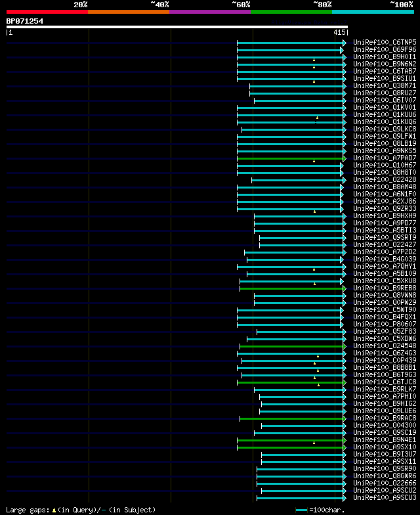The image size is (420, 515).
Task: Click the orange ~40% segment of the color scale
Action: (129, 12)
